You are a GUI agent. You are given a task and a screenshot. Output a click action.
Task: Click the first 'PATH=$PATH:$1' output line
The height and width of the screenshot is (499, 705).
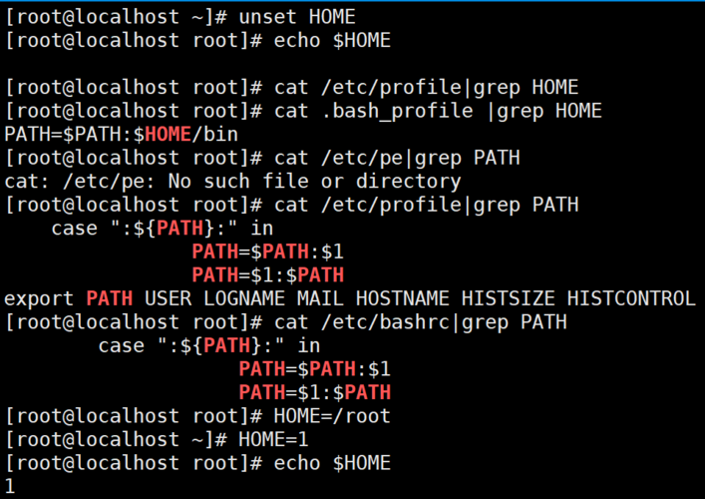tap(268, 251)
